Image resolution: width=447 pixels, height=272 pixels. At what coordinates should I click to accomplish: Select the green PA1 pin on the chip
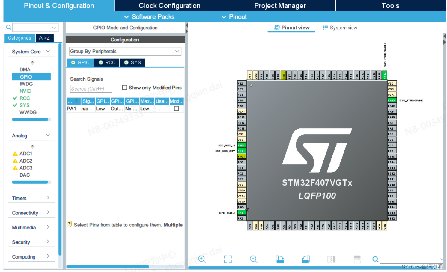coord(242,213)
